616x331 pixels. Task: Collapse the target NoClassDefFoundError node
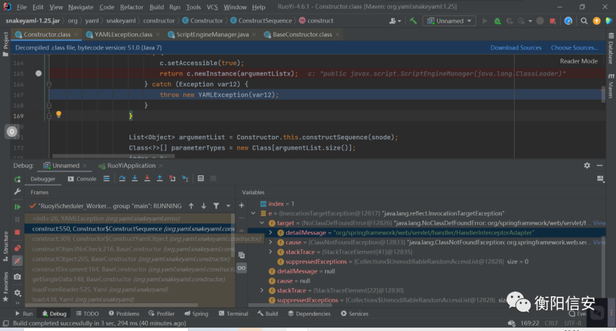point(262,223)
